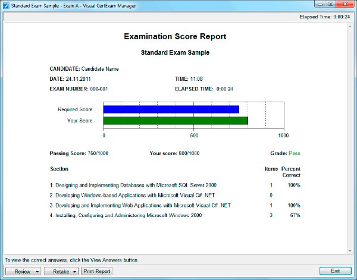
Task: Click the Your score: 800/1000 text
Action: coord(174,153)
